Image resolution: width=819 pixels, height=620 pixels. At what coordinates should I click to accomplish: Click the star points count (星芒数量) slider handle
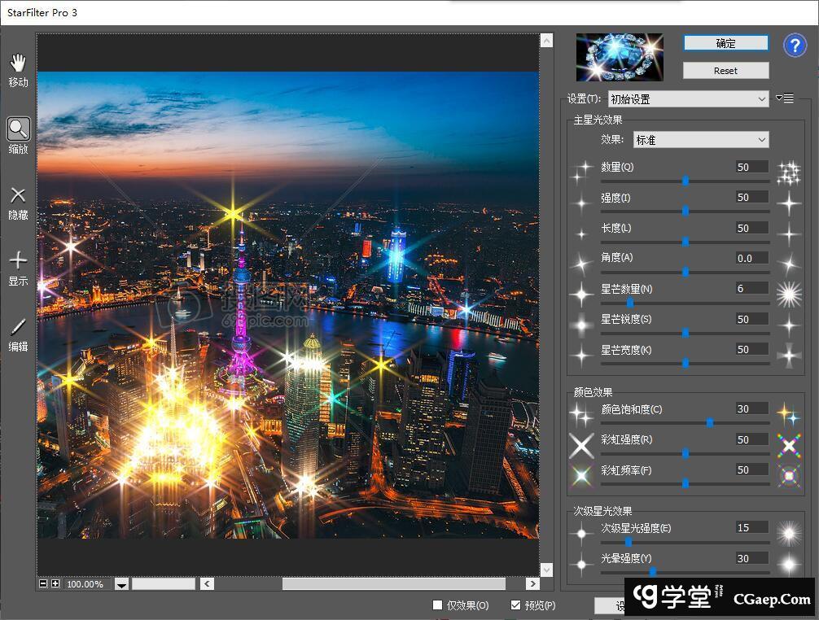coord(629,303)
